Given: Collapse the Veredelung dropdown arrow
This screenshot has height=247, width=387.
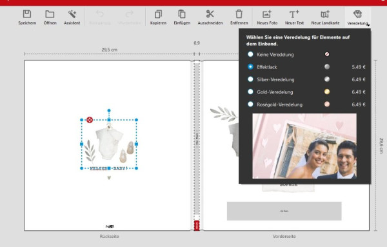Looking at the screenshot, I should tap(368, 25).
